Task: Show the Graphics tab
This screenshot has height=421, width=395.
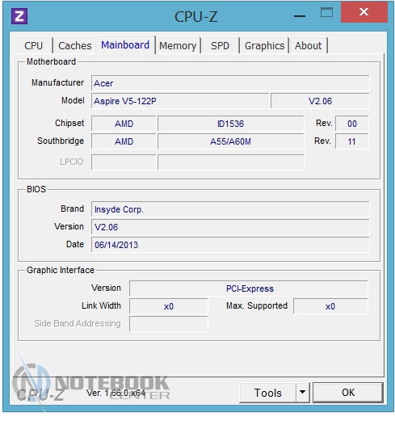Action: [x=264, y=45]
